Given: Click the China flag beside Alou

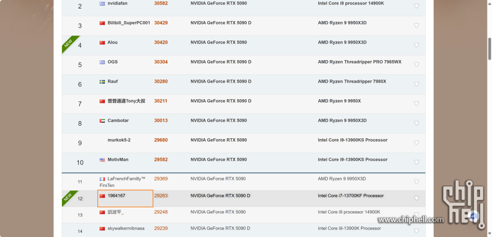Looking at the screenshot, I should point(102,43).
